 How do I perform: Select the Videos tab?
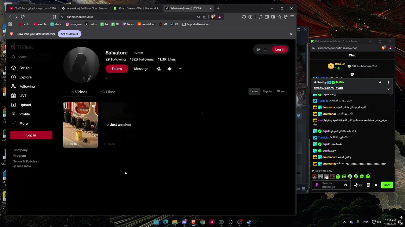click(79, 92)
